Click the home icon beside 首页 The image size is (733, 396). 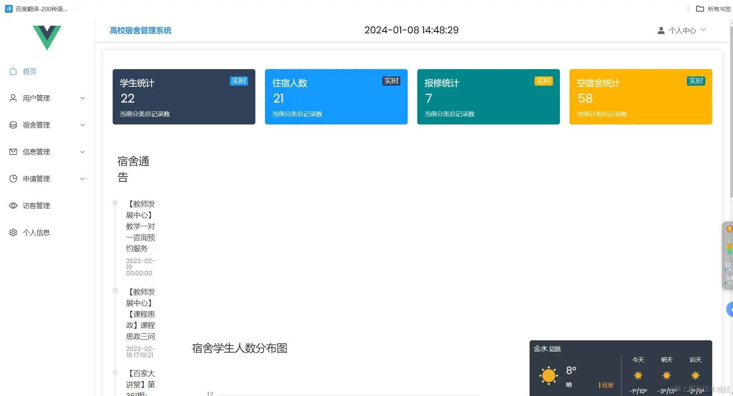coord(13,71)
